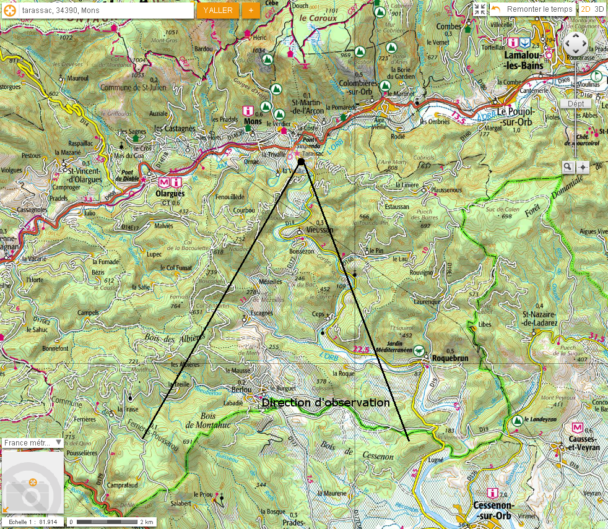
Task: Pan map right with navigation arrow
Action: [583, 44]
